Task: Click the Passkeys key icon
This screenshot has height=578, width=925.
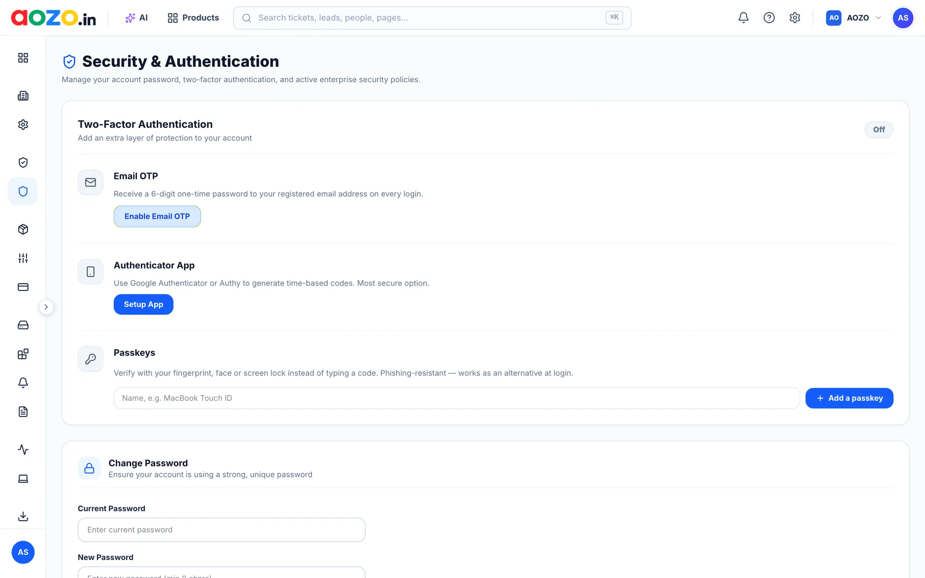Action: (x=90, y=359)
